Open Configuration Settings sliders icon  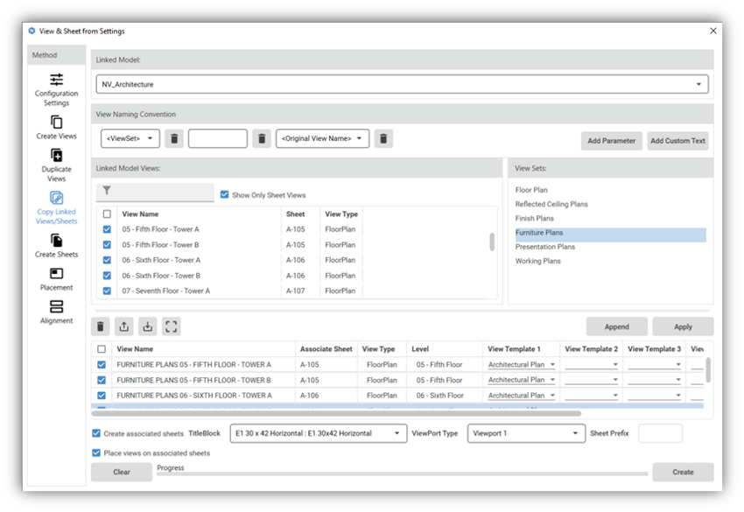coord(57,80)
